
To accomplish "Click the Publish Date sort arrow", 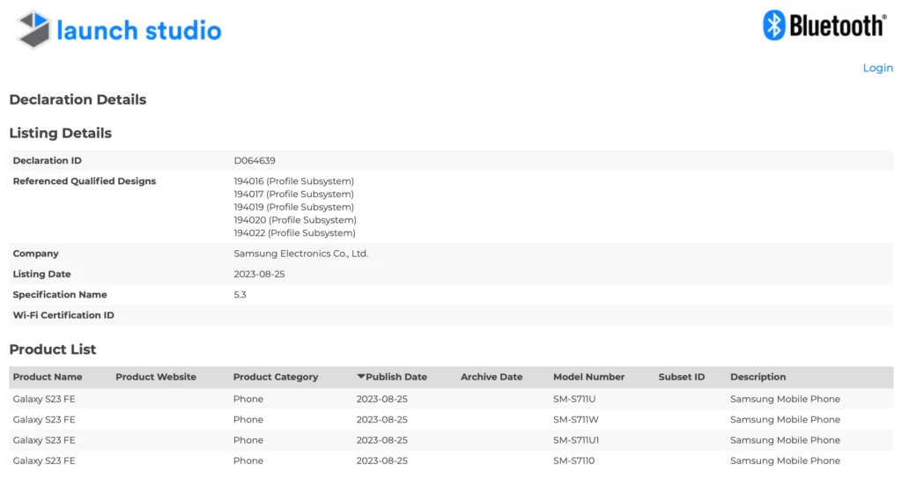I will coord(360,377).
